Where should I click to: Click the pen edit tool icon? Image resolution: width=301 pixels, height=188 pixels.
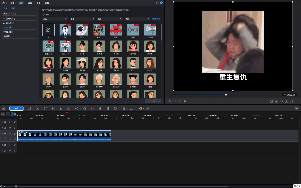coord(30,109)
